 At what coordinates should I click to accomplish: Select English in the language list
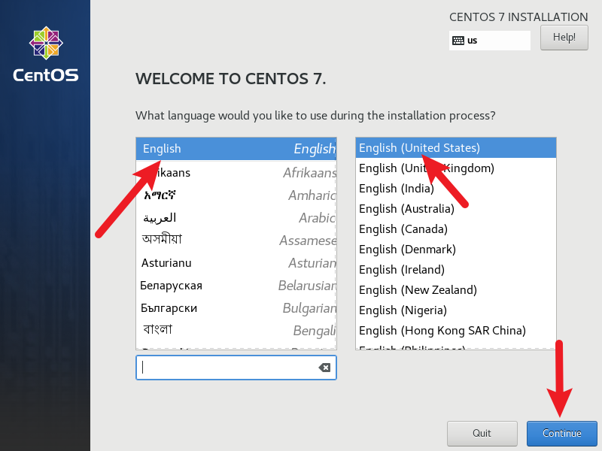[x=236, y=149]
